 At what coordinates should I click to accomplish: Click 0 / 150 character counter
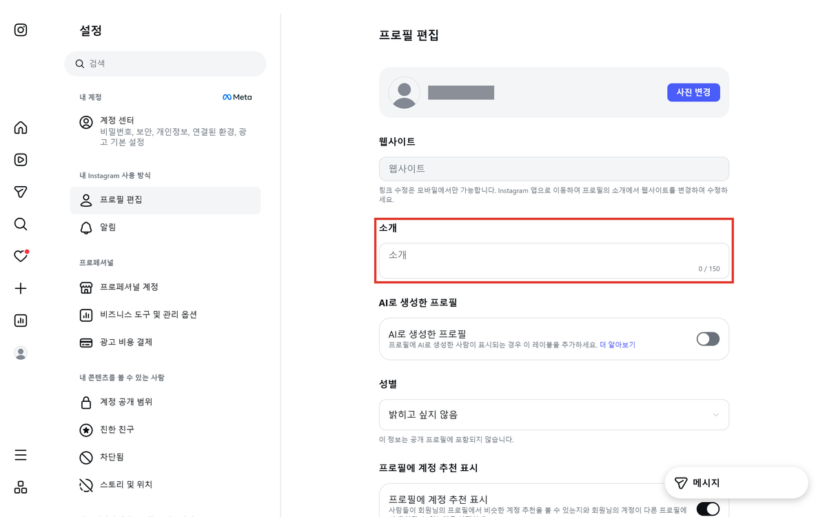[708, 269]
